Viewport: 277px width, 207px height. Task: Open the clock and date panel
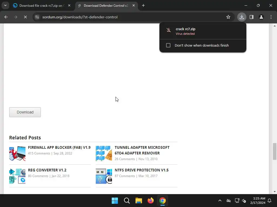(x=258, y=201)
